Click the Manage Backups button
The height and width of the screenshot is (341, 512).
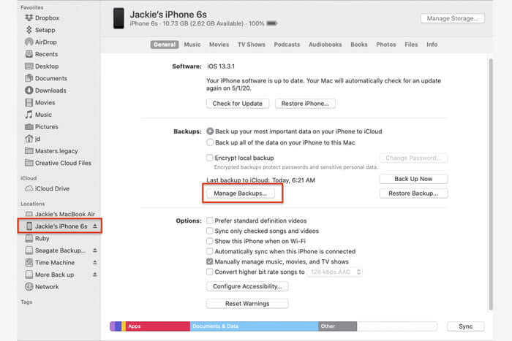point(241,194)
